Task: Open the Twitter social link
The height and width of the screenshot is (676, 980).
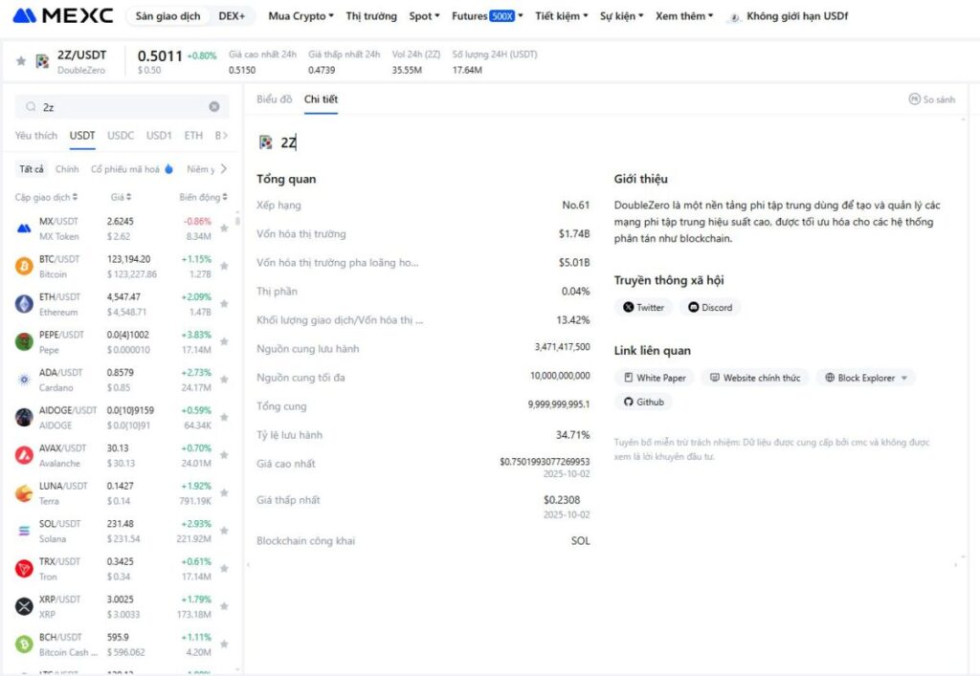Action: [643, 308]
